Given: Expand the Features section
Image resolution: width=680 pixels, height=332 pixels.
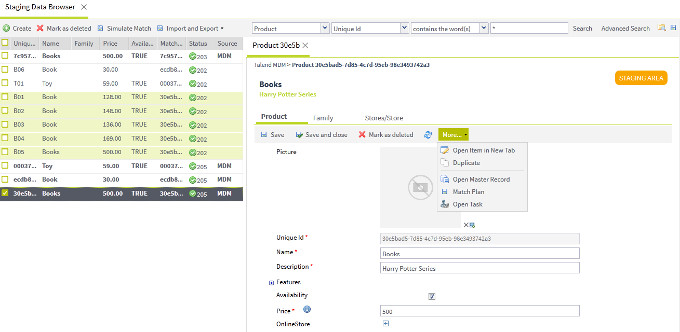Looking at the screenshot, I should [271, 283].
